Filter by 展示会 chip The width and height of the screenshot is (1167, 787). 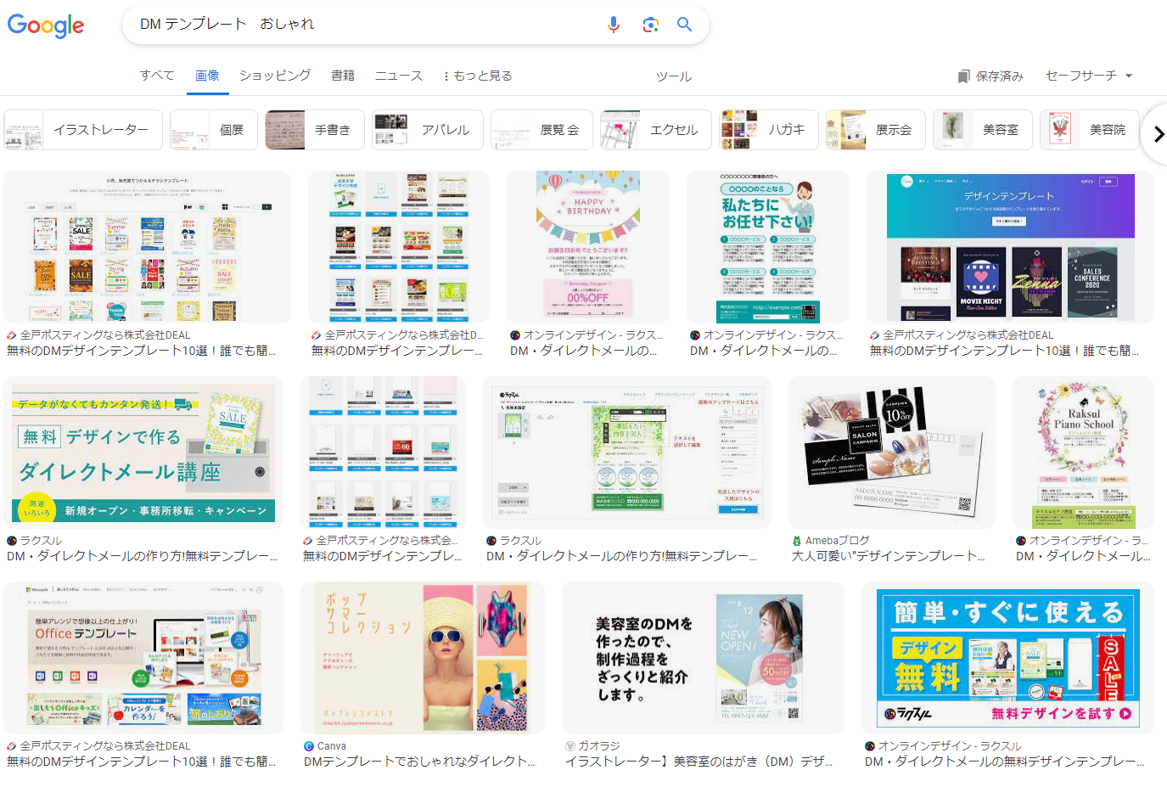876,130
